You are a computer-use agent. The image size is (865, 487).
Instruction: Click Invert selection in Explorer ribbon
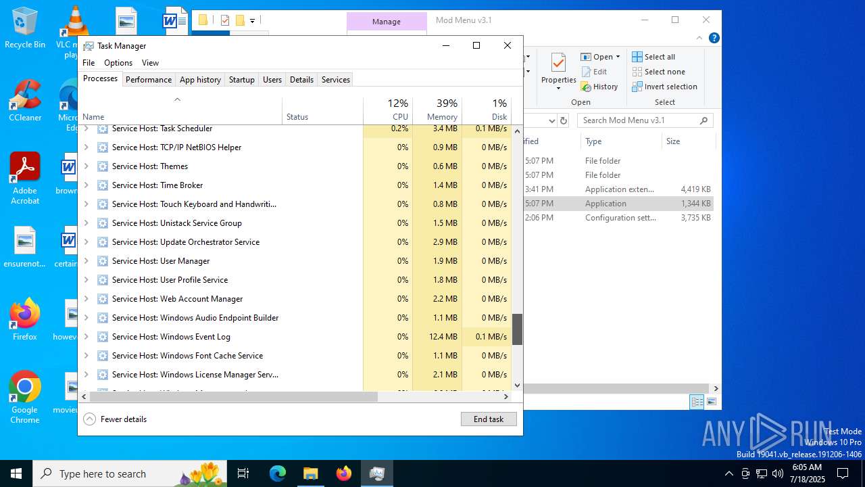[664, 87]
